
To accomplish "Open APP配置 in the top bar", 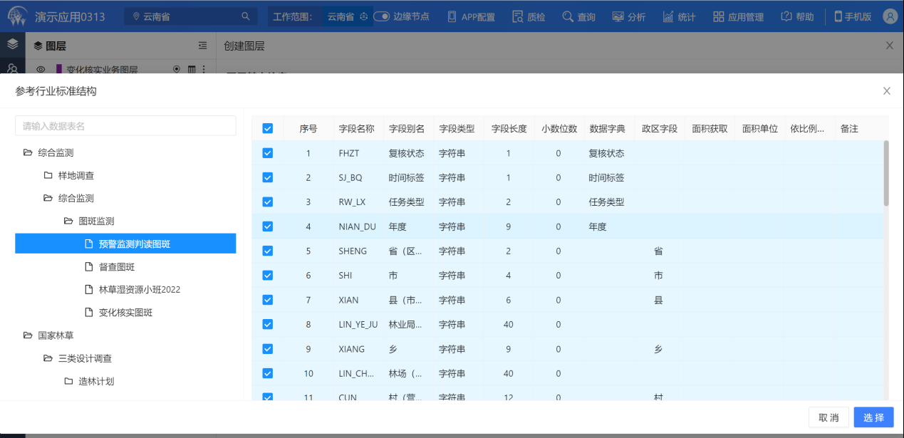I will pos(471,16).
